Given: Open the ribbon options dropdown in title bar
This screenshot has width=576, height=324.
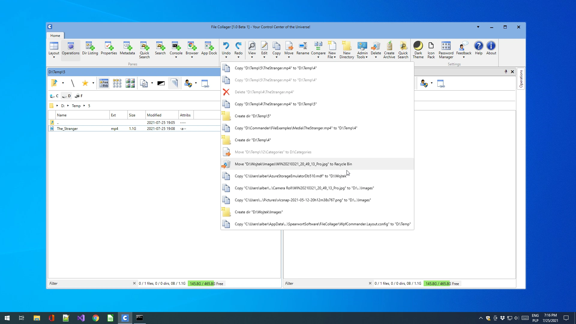Looking at the screenshot, I should [478, 27].
